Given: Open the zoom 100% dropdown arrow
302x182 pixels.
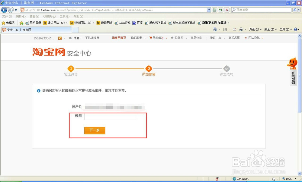Looking at the screenshot, I should click(296, 179).
